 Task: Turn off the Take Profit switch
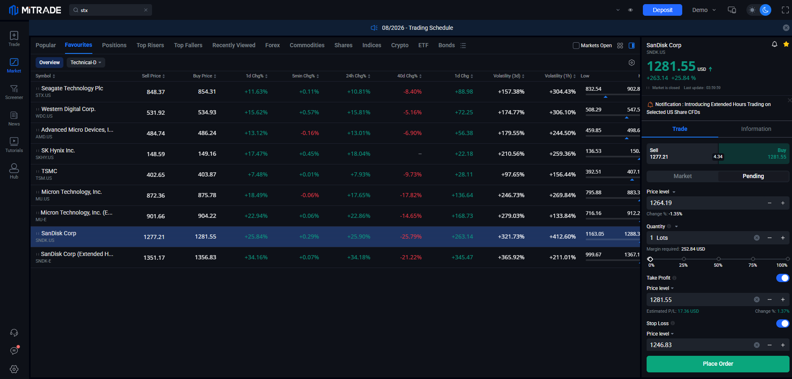tap(782, 278)
